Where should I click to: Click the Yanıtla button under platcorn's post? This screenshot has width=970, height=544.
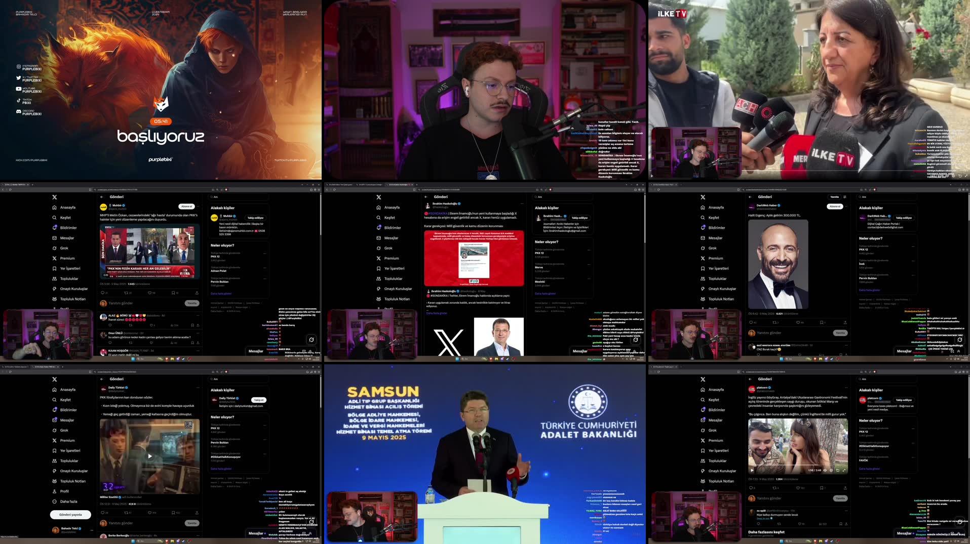(840, 498)
